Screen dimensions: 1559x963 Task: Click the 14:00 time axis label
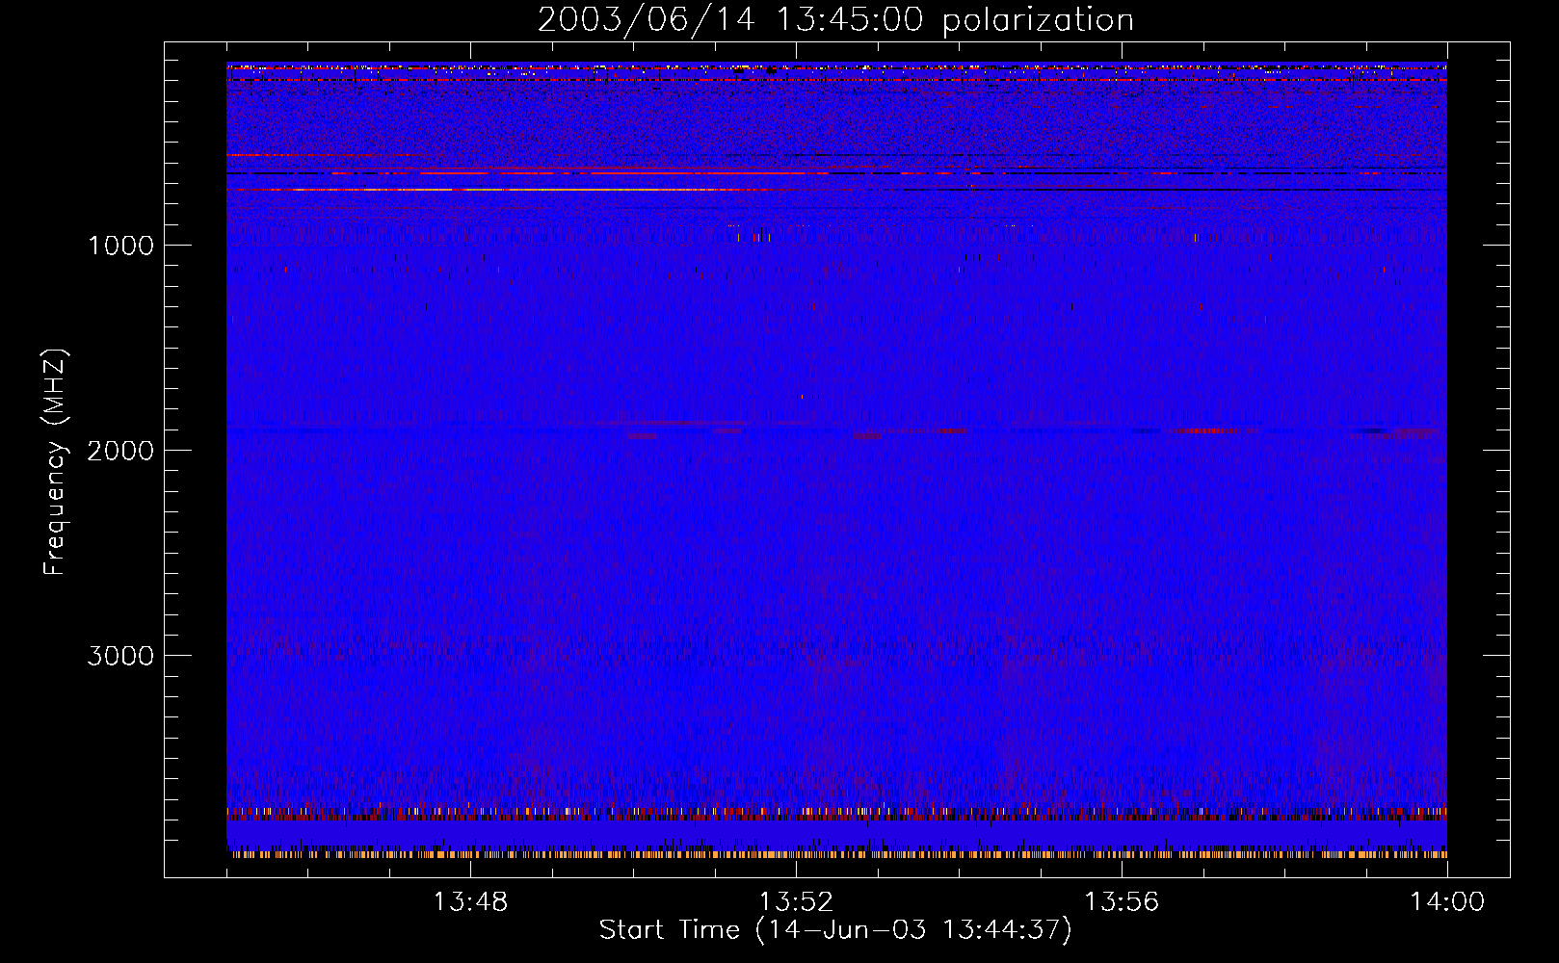click(x=1447, y=902)
